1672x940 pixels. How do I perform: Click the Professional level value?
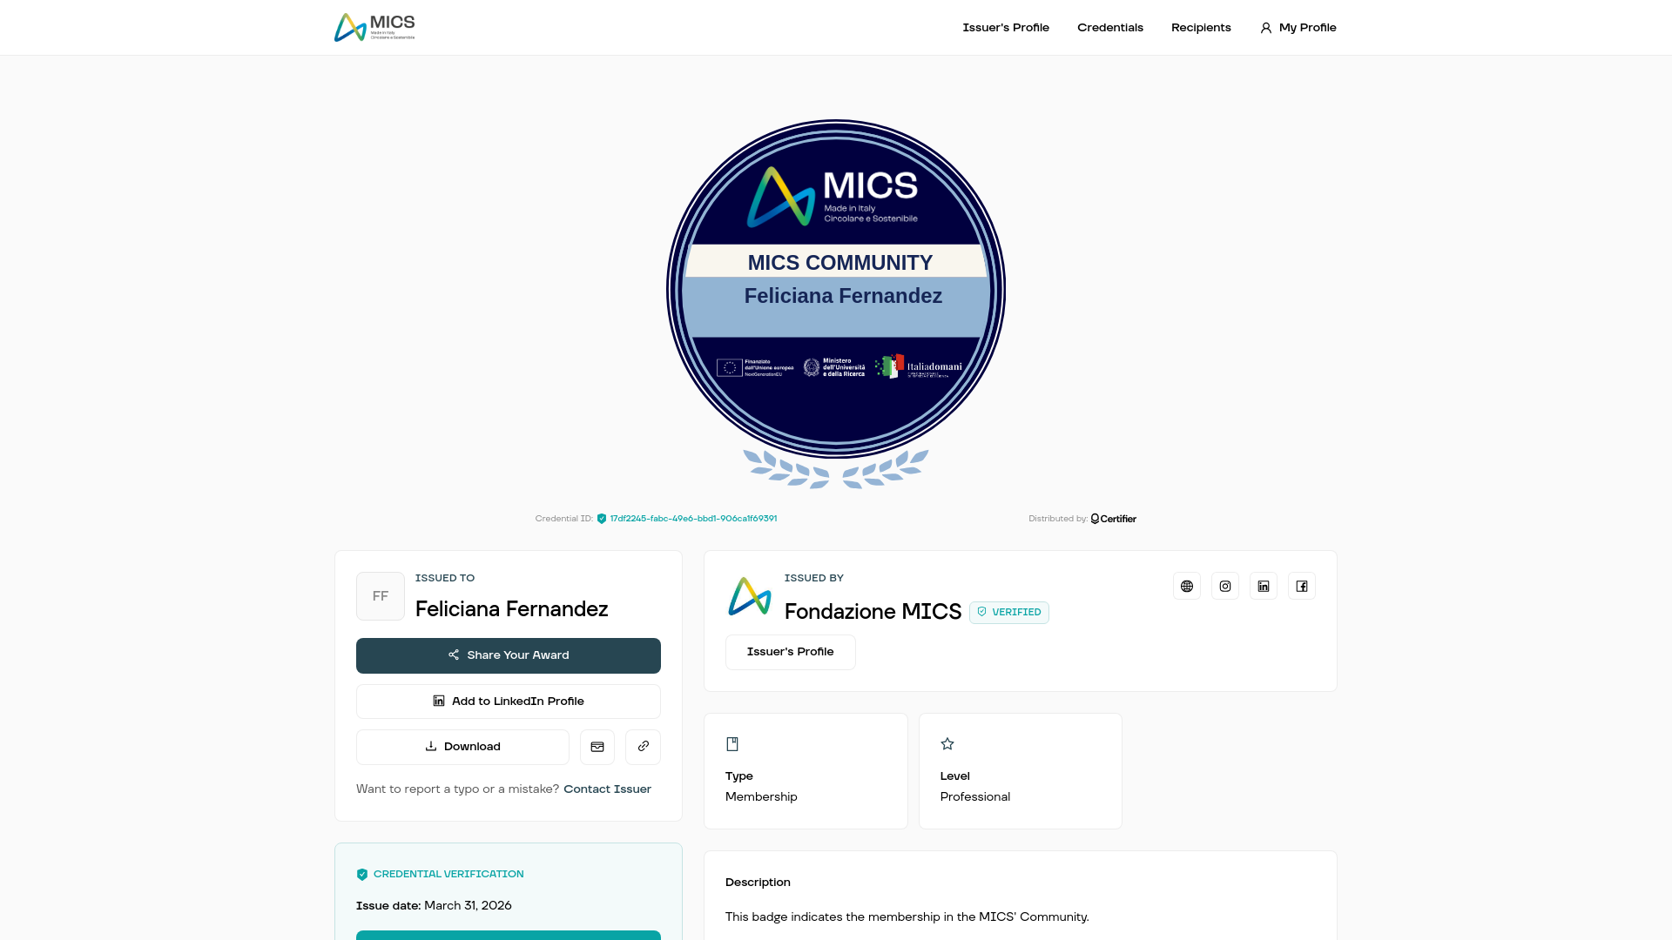[975, 797]
